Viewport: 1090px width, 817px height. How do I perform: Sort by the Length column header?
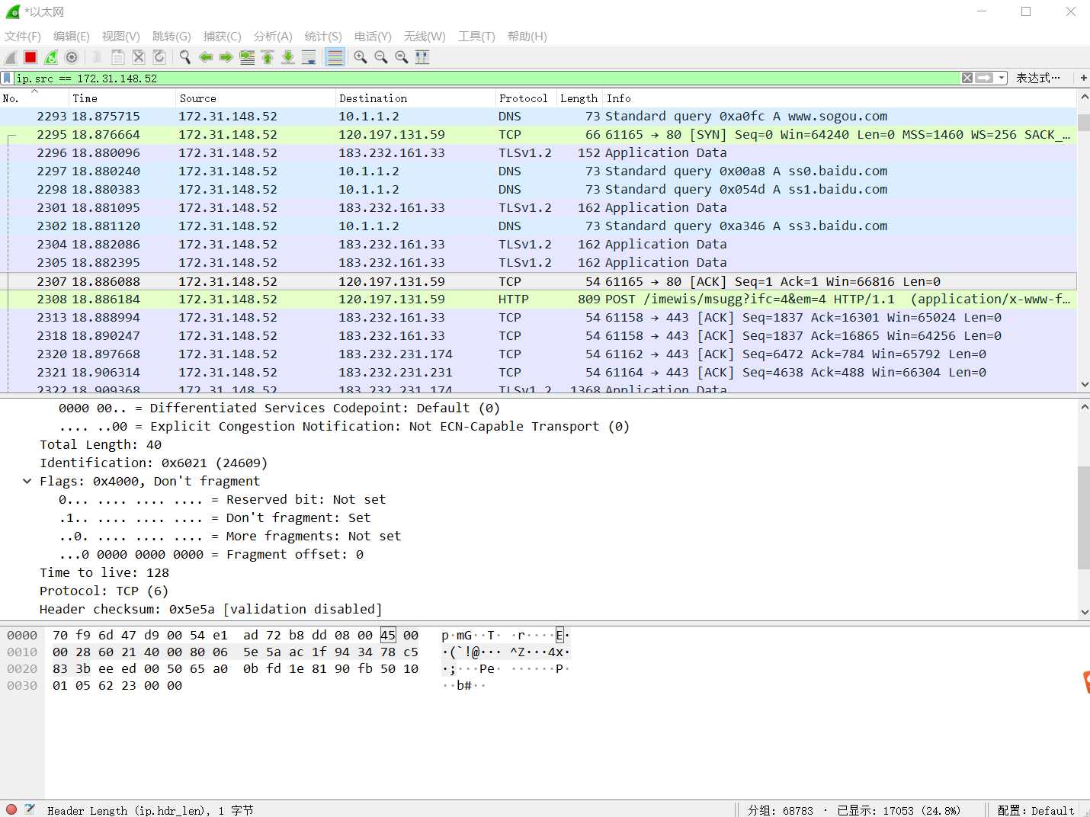pyautogui.click(x=579, y=98)
